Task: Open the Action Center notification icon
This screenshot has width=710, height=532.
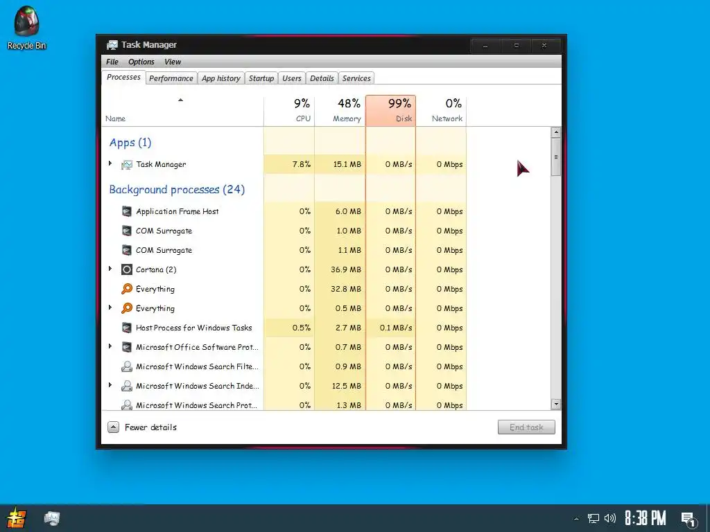Action: tap(689, 520)
